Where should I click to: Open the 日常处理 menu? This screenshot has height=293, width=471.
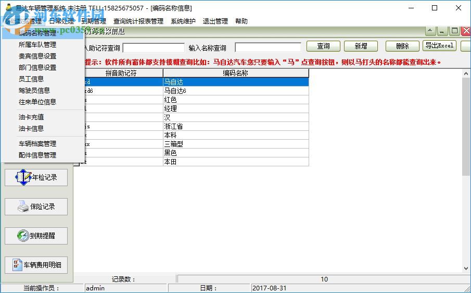(x=61, y=21)
